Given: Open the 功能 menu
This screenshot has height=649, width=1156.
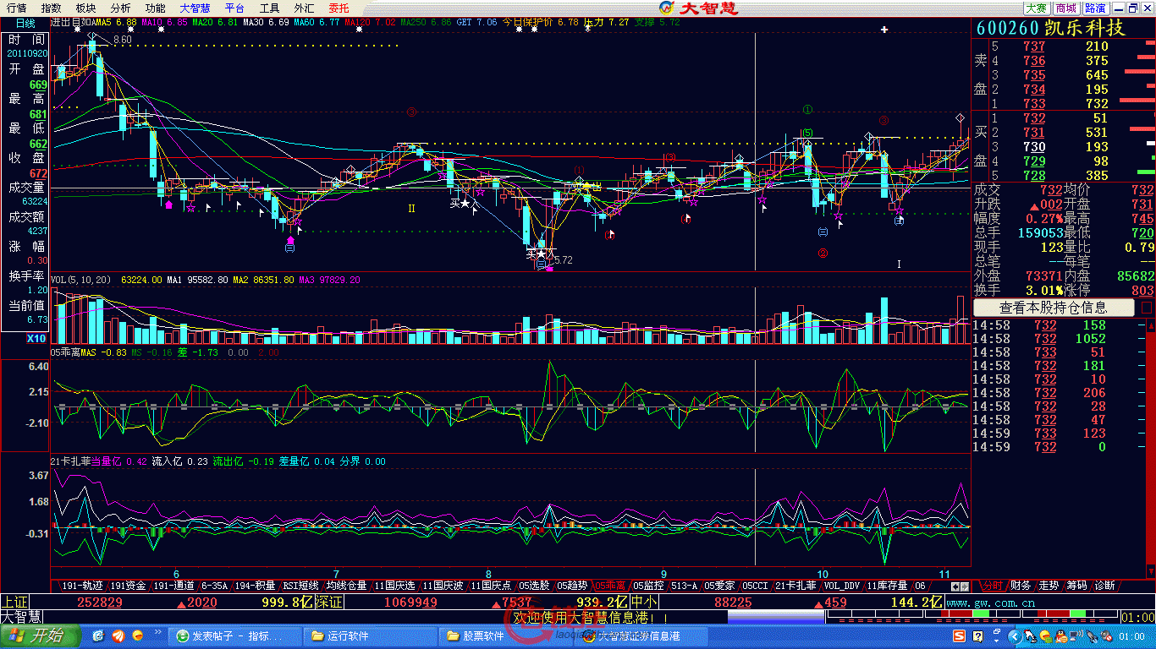Looking at the screenshot, I should 155,8.
